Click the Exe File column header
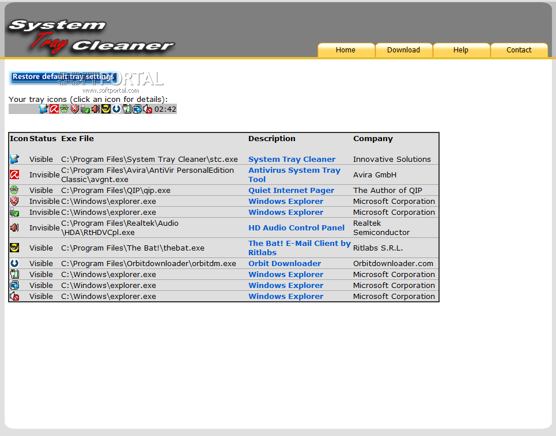The height and width of the screenshot is (436, 556). (x=77, y=139)
